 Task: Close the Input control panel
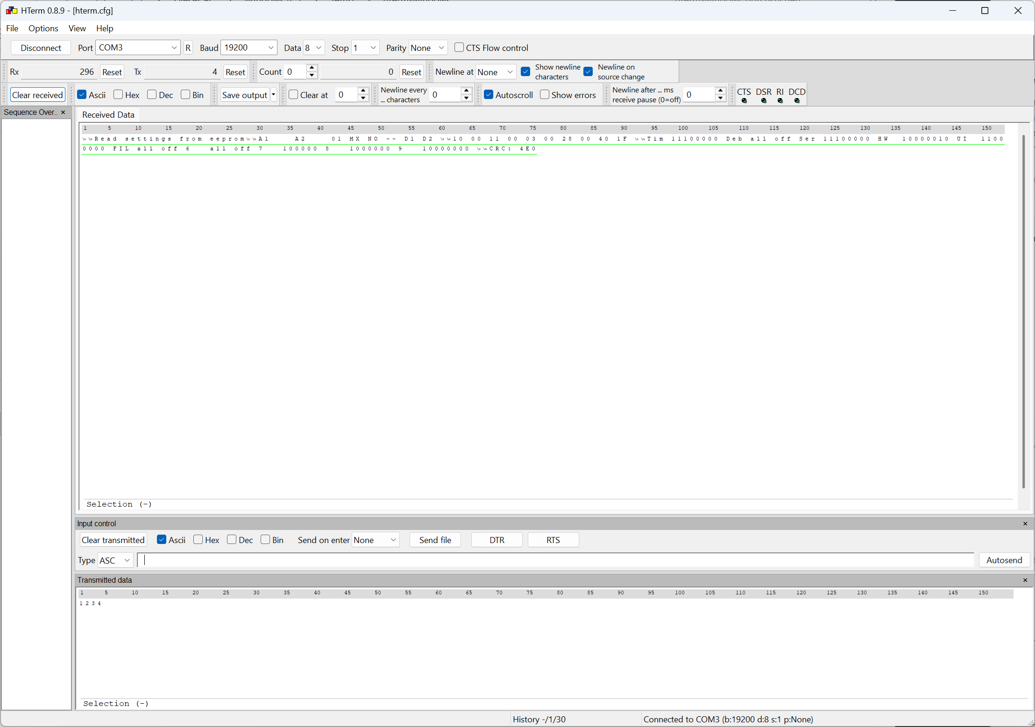1025,524
